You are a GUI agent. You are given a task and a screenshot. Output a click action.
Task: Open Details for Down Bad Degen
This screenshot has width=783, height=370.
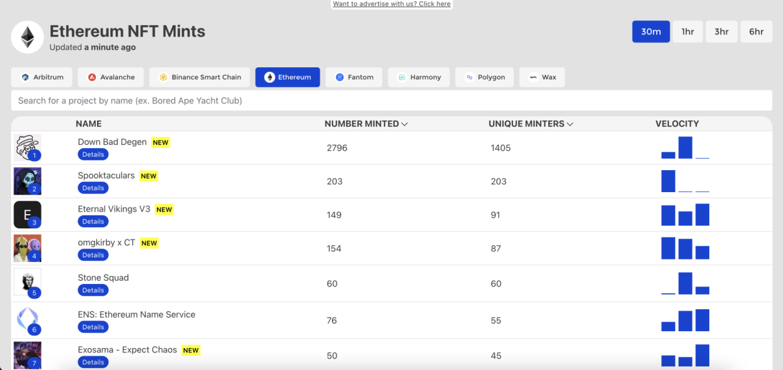tap(93, 155)
